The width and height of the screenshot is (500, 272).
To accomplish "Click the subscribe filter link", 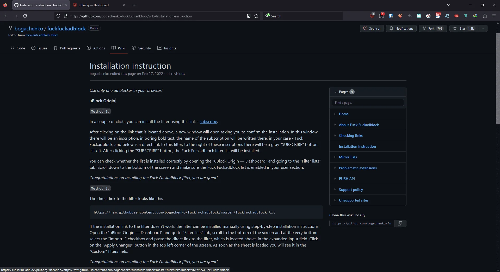I will pyautogui.click(x=208, y=121).
